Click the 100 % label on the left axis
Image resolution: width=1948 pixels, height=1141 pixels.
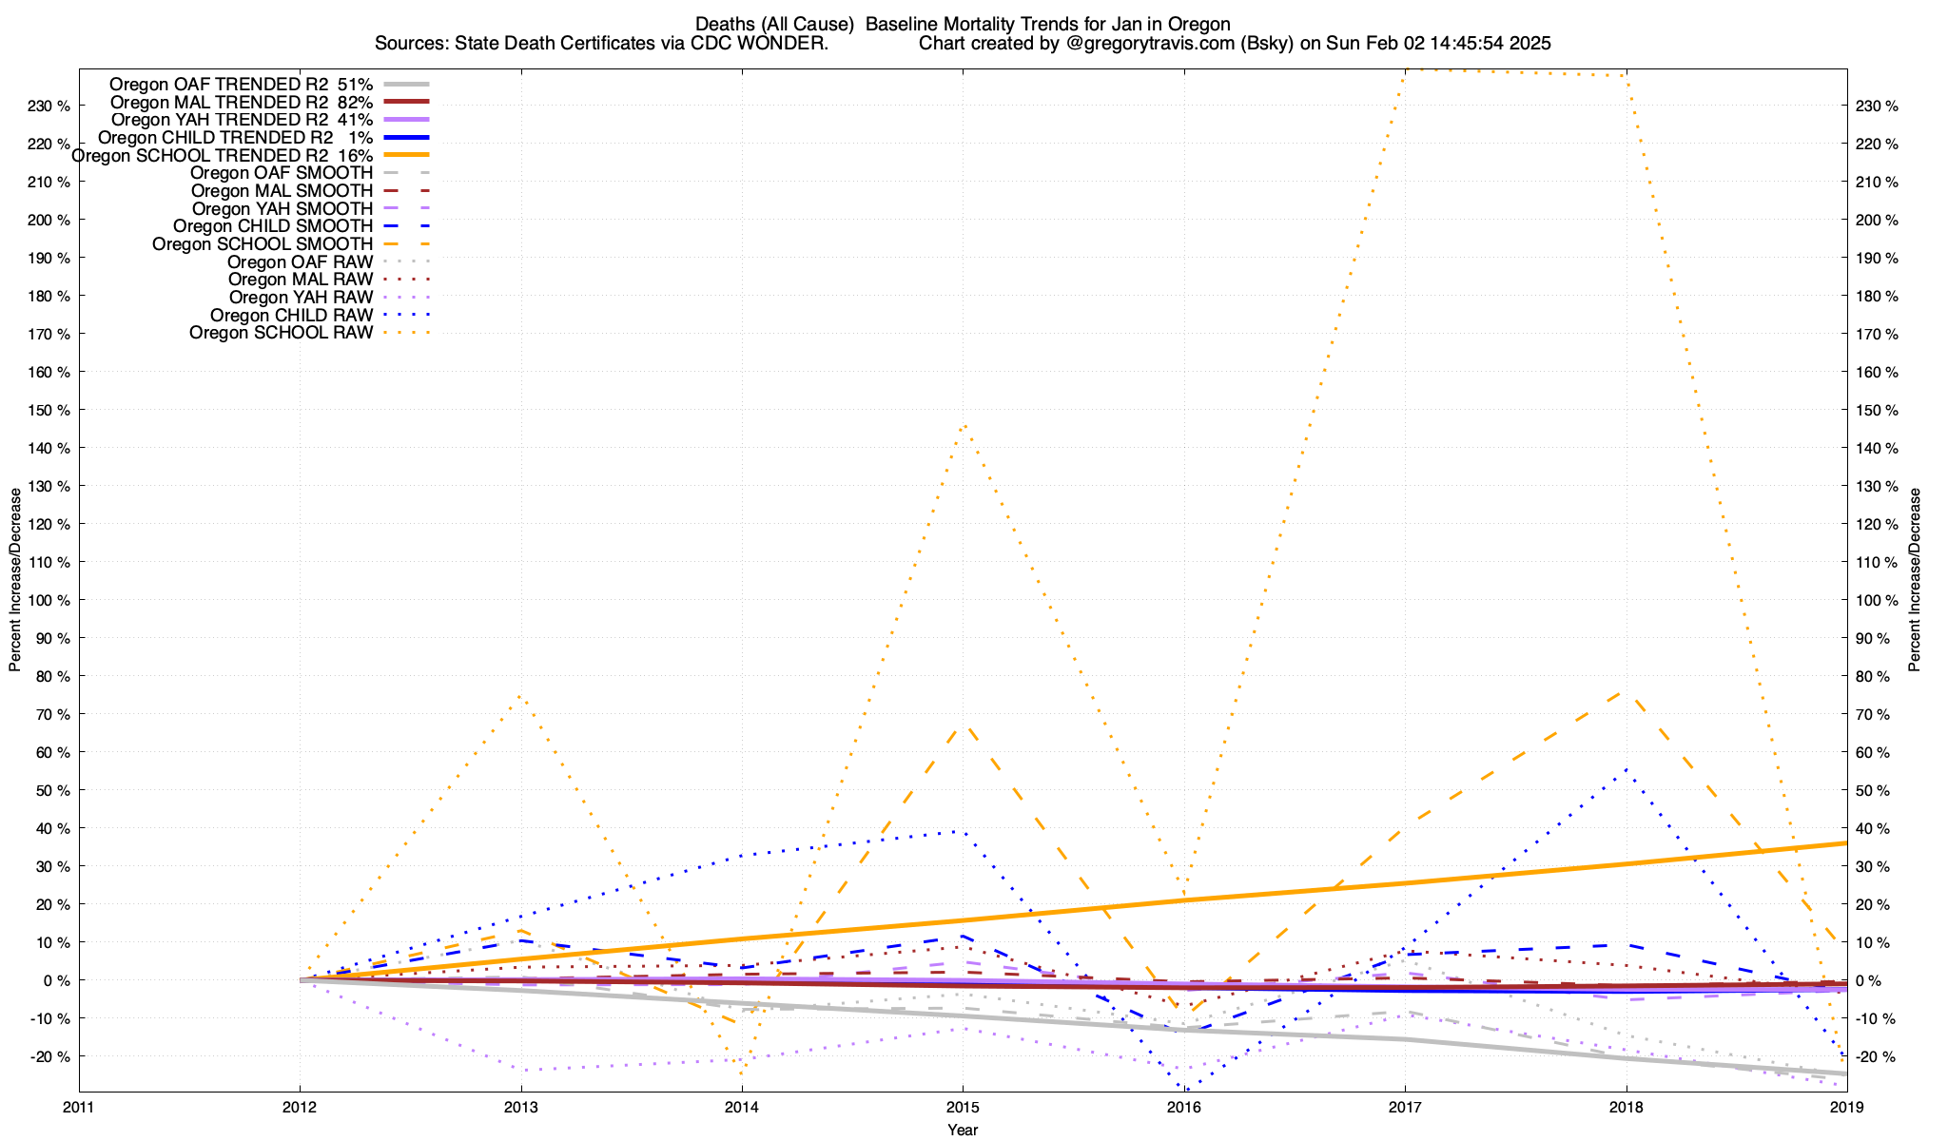pyautogui.click(x=49, y=600)
